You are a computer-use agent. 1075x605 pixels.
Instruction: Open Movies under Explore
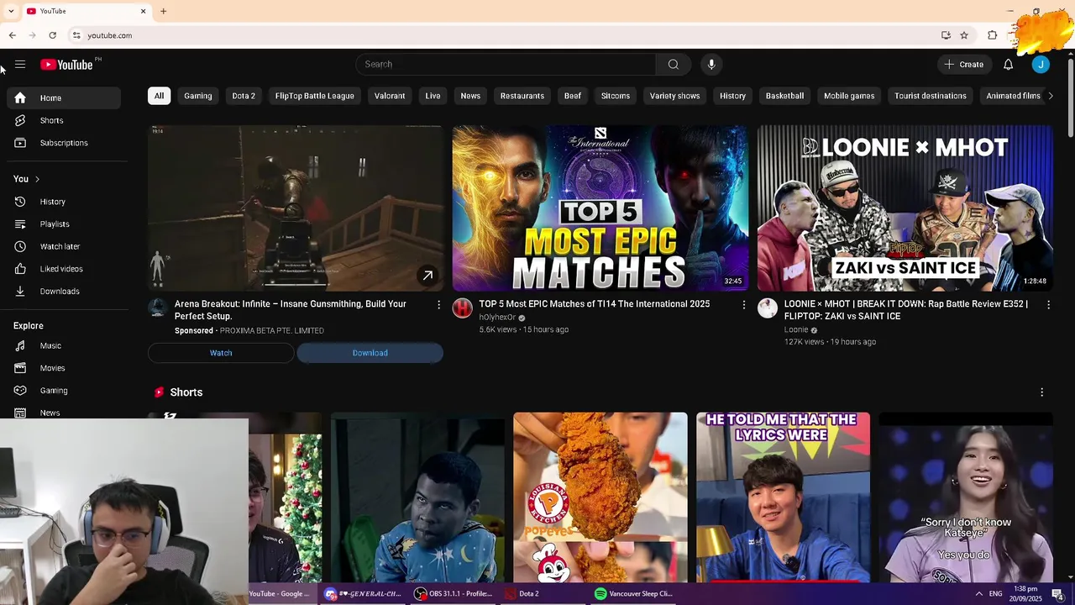tap(64, 368)
